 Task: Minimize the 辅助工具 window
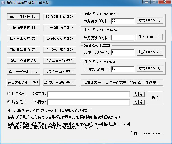click(147, 2)
